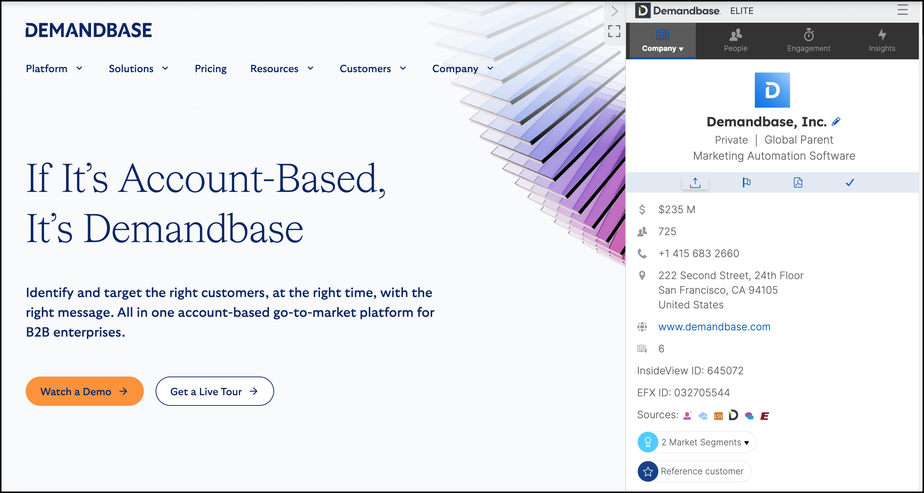Viewport: 924px width, 493px height.
Task: Click the revenue dollar sign icon
Action: (x=642, y=210)
